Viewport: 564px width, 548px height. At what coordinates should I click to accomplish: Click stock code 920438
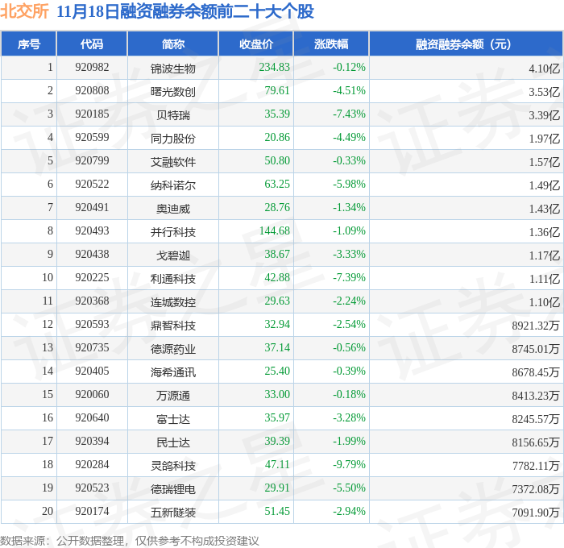[x=92, y=255]
